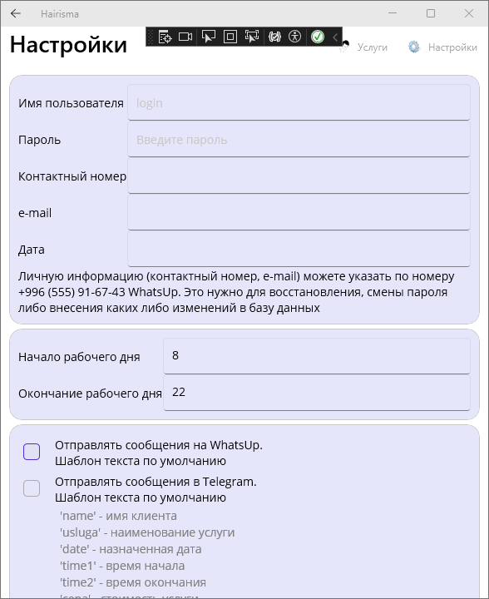Edit the Окончание рабочего дня value
489x599 pixels.
tap(317, 393)
